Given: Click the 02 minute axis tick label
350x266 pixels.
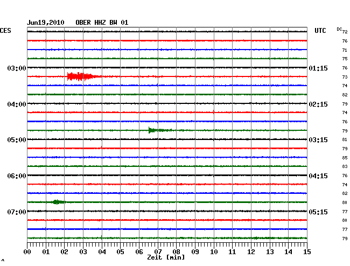Looking at the screenshot, I should 64,252.
